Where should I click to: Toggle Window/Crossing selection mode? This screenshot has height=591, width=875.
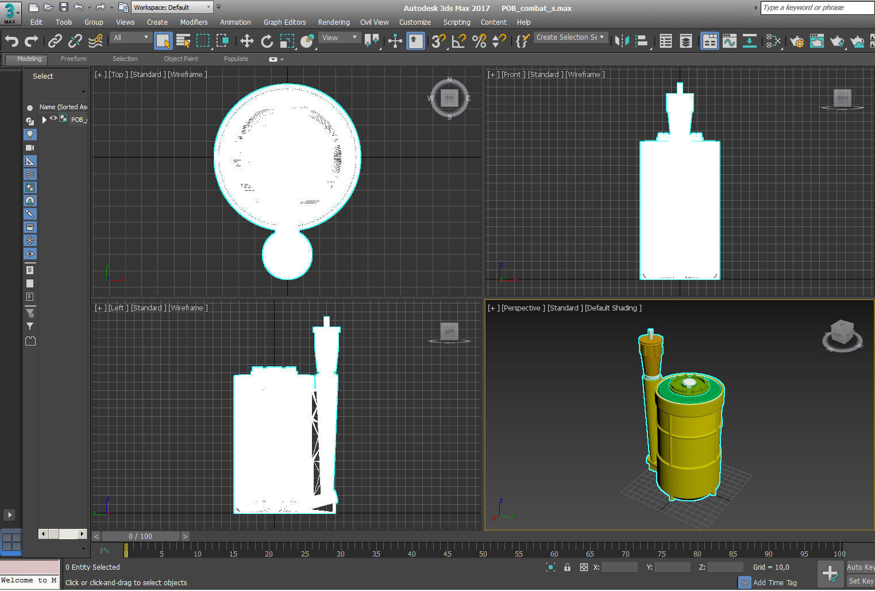(222, 41)
